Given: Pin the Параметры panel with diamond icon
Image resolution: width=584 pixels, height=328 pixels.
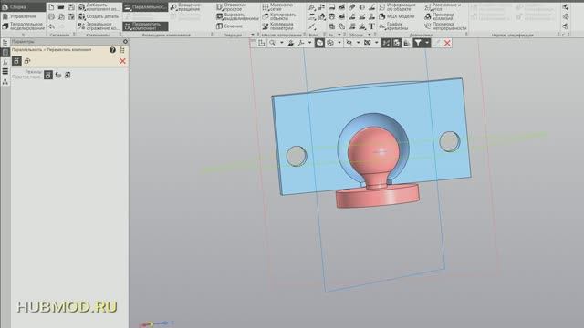Looking at the screenshot, I should (125, 41).
